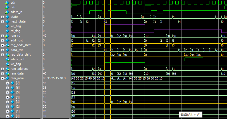
Task: Expand ram_mem element [0]
Action: (8, 116)
